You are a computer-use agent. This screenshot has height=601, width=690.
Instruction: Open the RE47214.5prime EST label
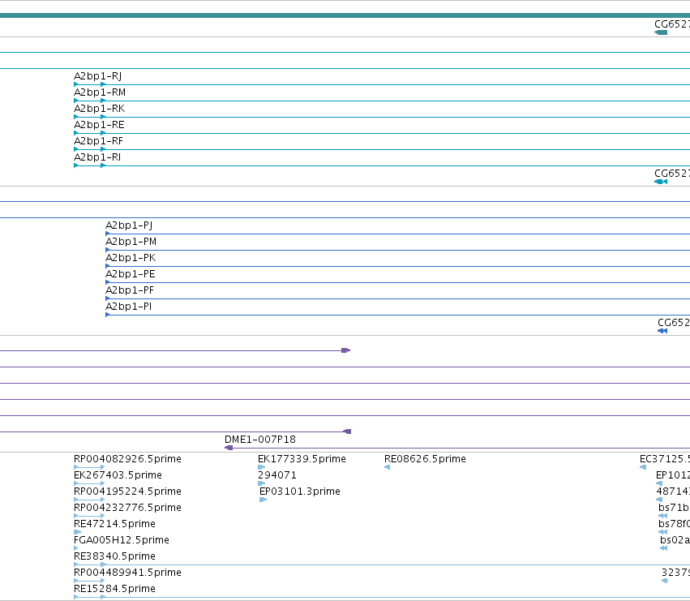click(114, 524)
